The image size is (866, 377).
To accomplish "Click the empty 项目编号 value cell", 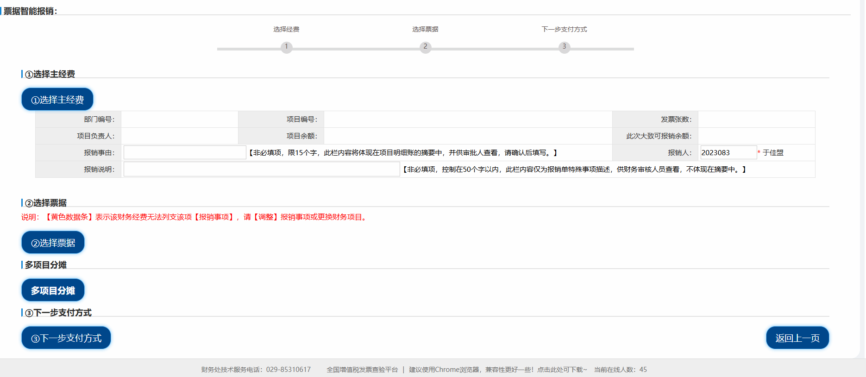I will click(x=468, y=119).
